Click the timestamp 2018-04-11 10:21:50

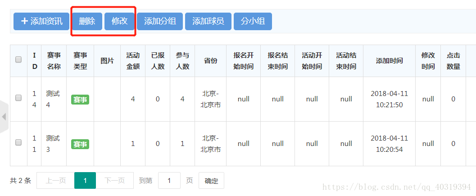[x=389, y=99]
